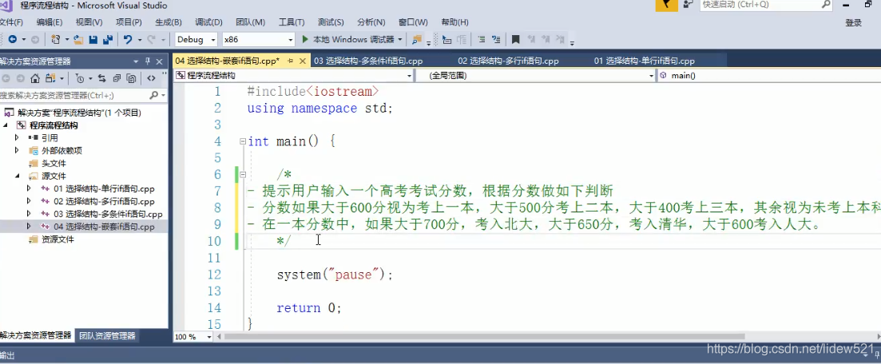Click the yellow notifications flag icon

tap(667, 5)
